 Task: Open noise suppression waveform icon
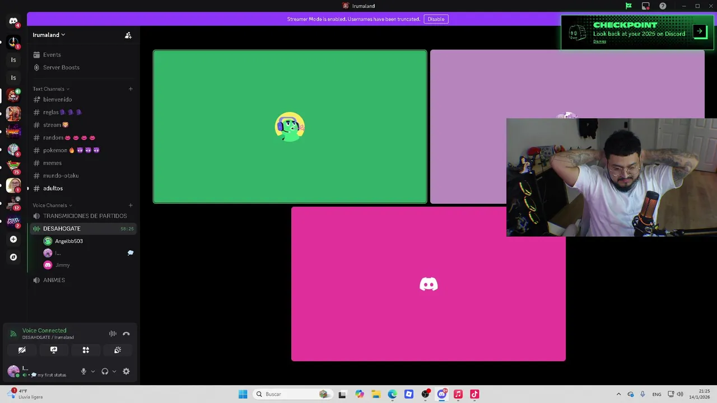[113, 334]
